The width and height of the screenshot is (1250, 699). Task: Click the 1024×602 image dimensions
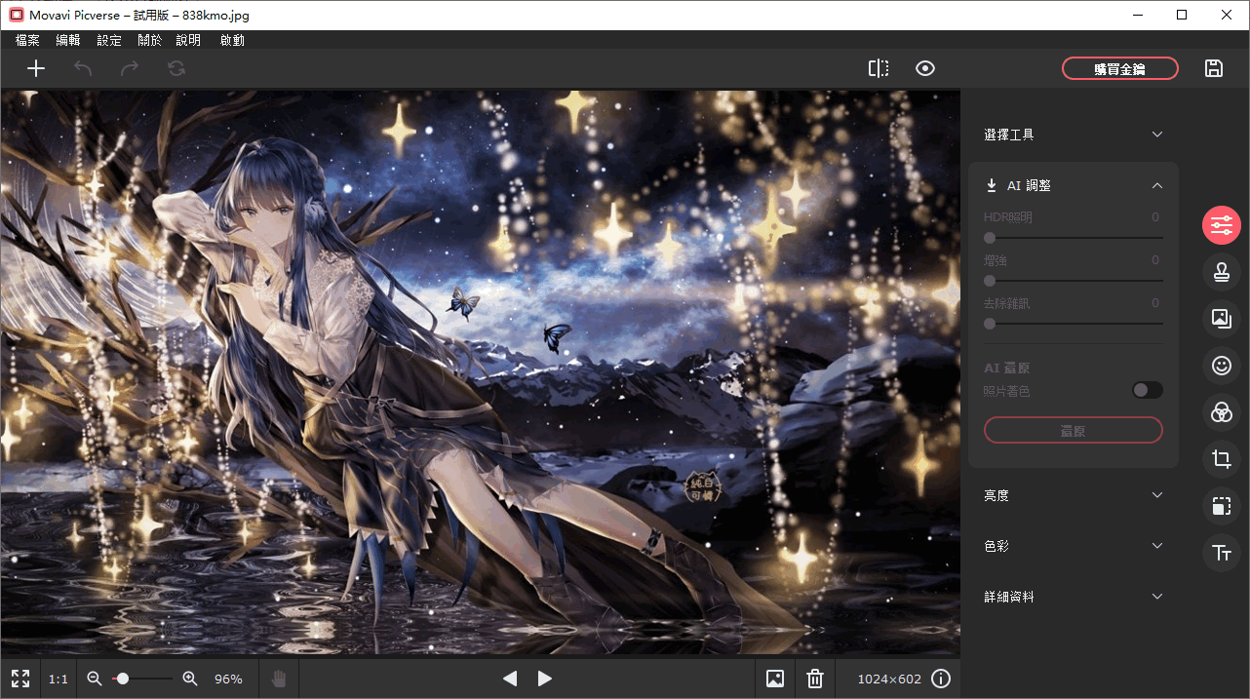[889, 680]
